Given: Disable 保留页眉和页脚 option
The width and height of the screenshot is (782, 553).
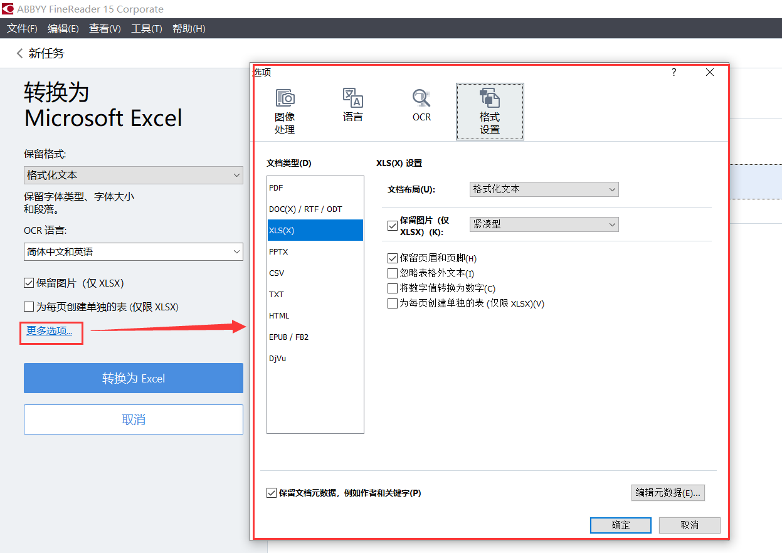Looking at the screenshot, I should click(x=392, y=258).
